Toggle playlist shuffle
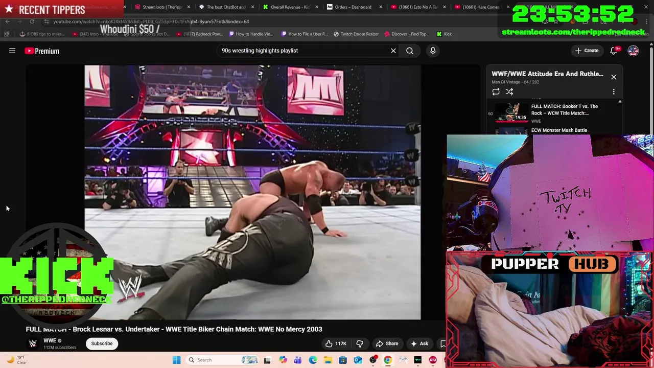This screenshot has height=368, width=654. 509,92
